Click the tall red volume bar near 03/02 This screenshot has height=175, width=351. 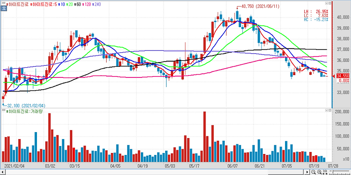pos(50,138)
